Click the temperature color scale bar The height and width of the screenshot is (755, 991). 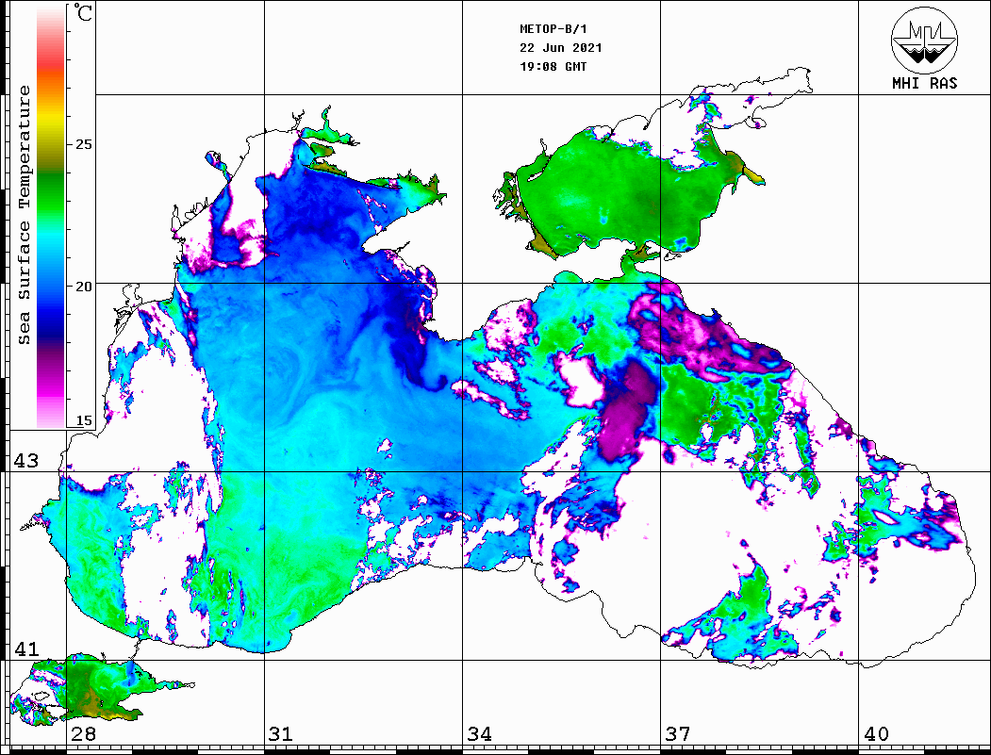[51, 216]
